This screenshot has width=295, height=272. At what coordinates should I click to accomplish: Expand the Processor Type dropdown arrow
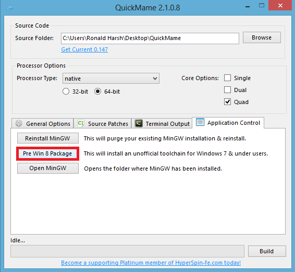[x=155, y=79]
